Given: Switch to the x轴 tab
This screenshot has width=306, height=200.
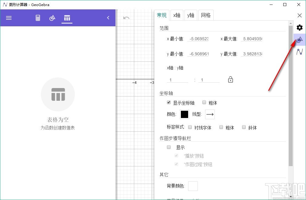Looking at the screenshot, I should (177, 15).
